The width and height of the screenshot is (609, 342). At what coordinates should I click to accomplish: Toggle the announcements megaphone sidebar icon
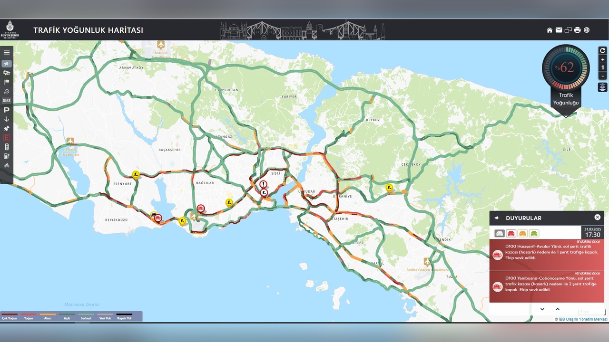click(x=7, y=64)
